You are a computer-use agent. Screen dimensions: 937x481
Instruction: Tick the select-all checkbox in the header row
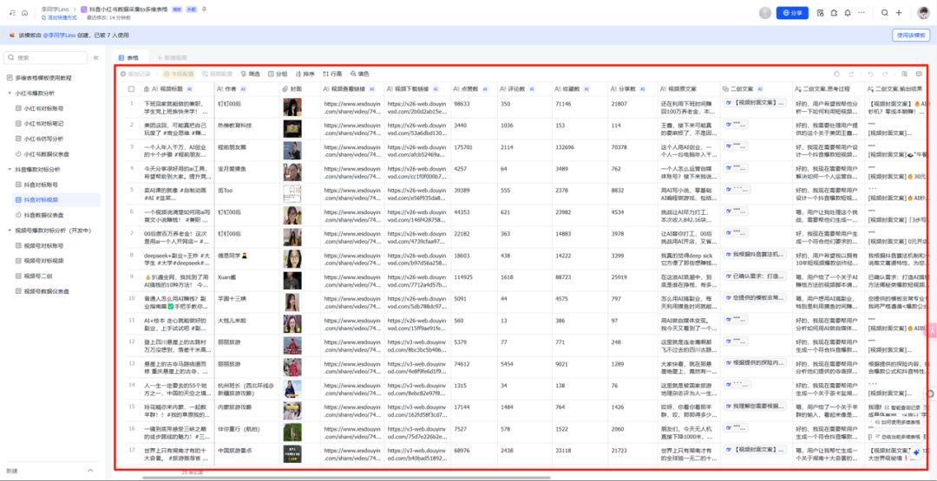(132, 89)
